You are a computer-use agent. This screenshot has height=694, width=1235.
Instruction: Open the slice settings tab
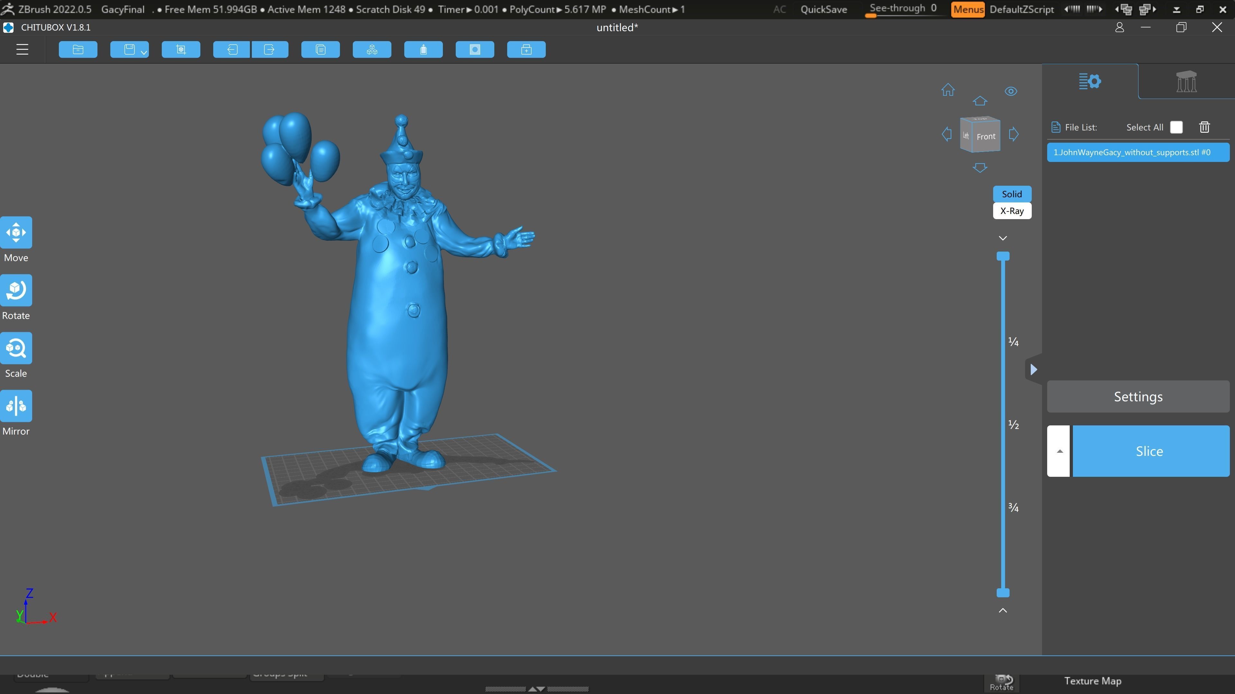pos(1090,81)
